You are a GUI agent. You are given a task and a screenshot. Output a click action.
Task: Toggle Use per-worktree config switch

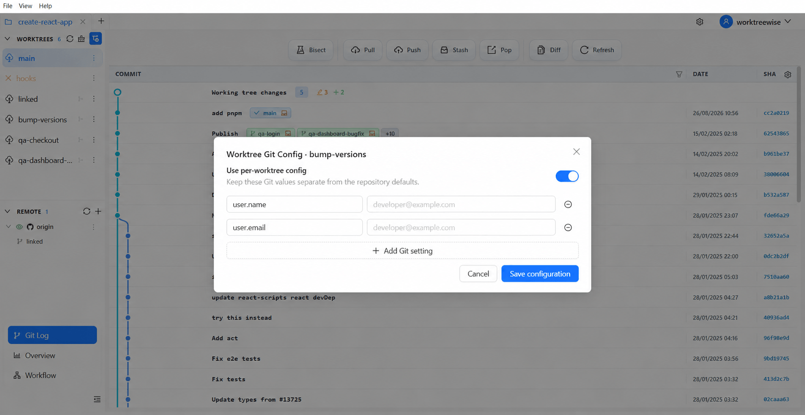567,176
